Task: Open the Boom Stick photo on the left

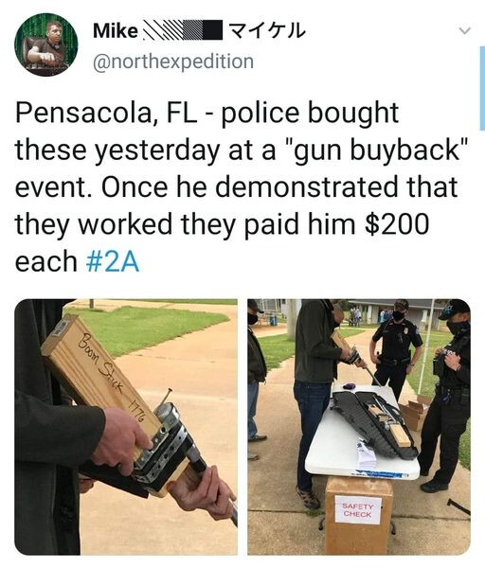Action: (x=126, y=426)
